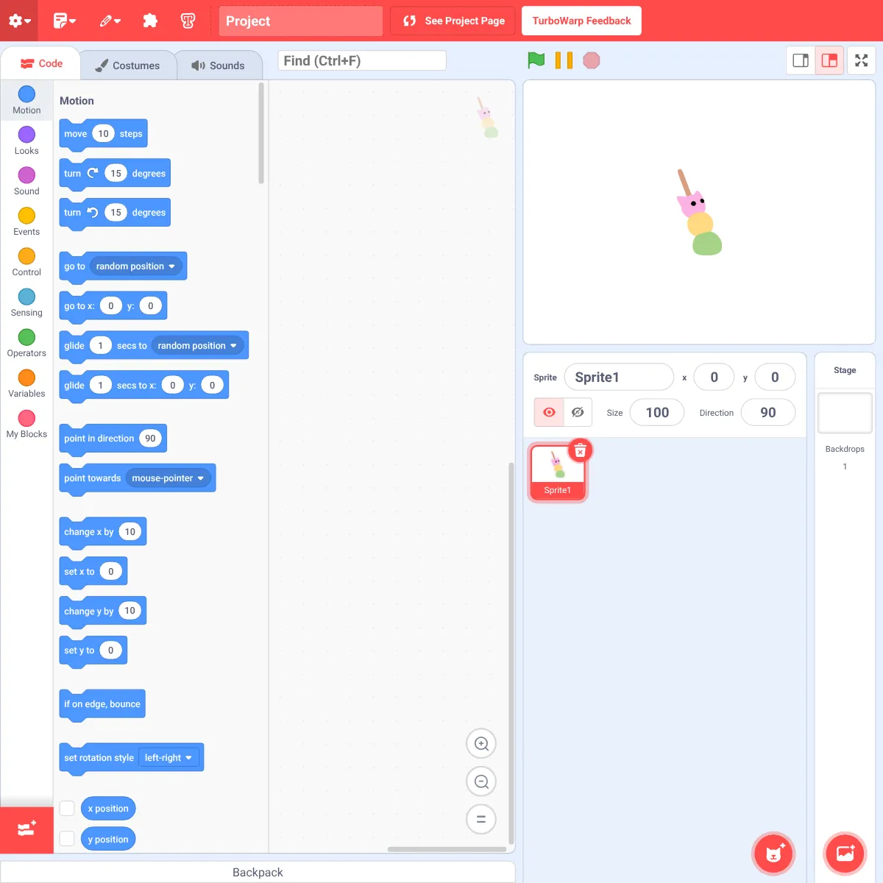The width and height of the screenshot is (883, 883).
Task: Switch to the Costumes tab
Action: [128, 65]
